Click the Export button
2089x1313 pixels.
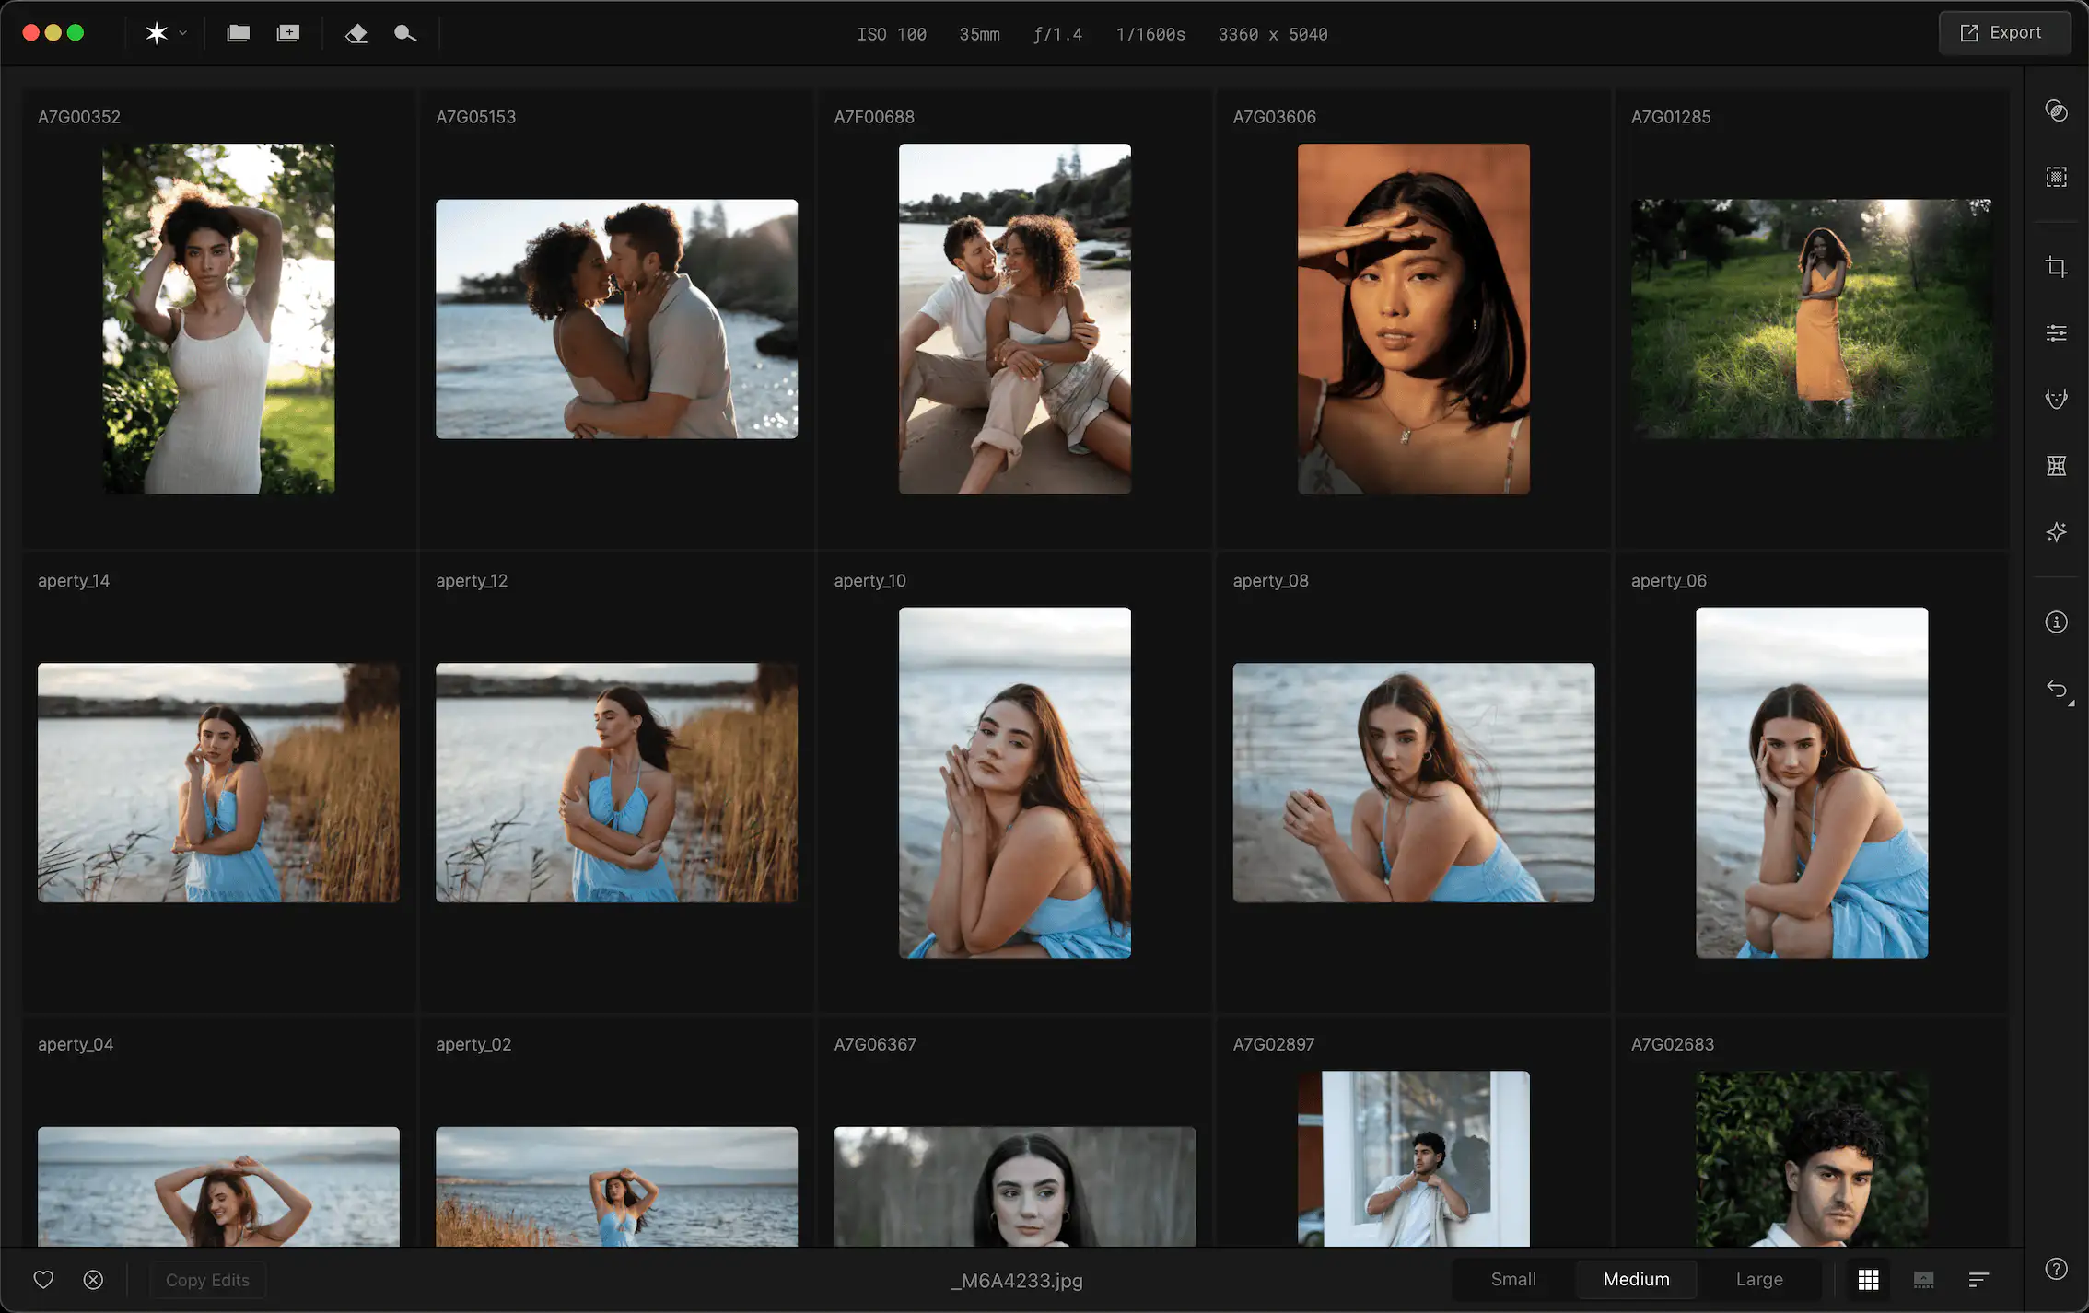[x=2004, y=33]
